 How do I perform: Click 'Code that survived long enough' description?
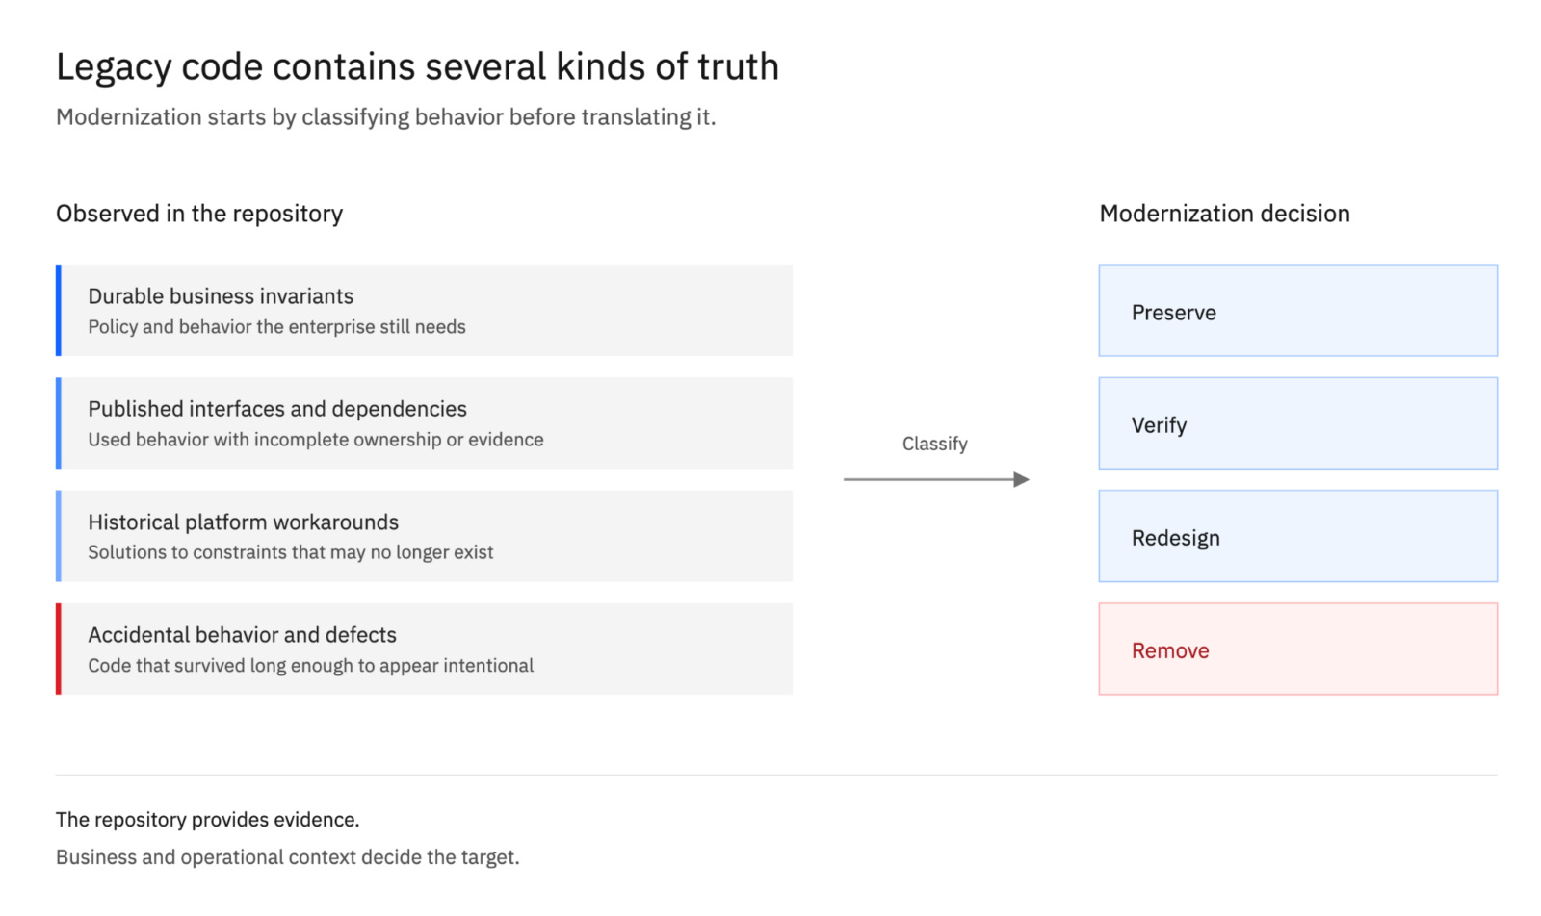click(310, 666)
